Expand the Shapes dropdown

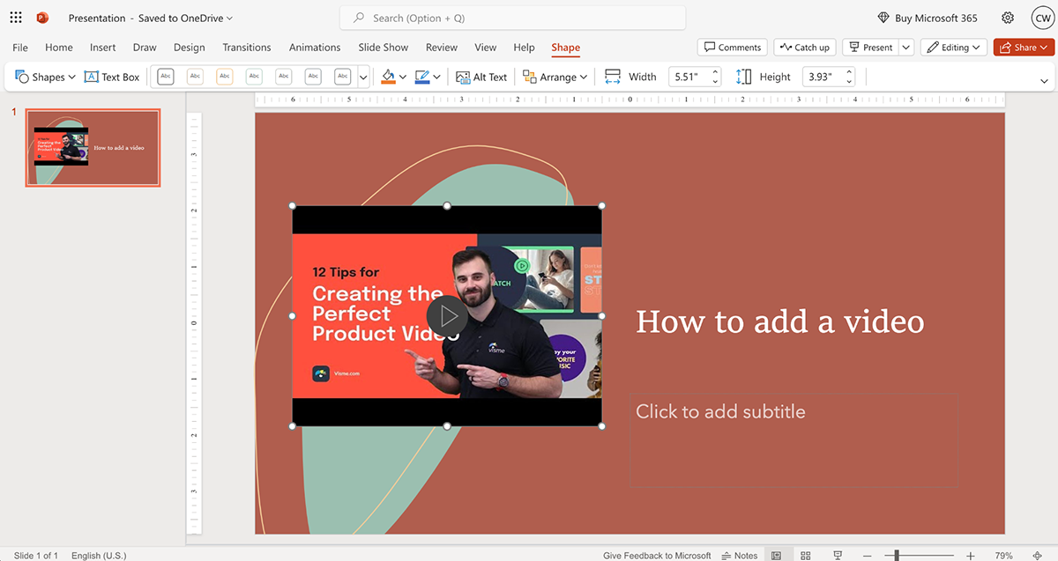(x=46, y=78)
